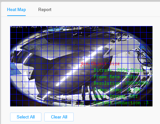Click the Video Codec overlay text

(117, 90)
